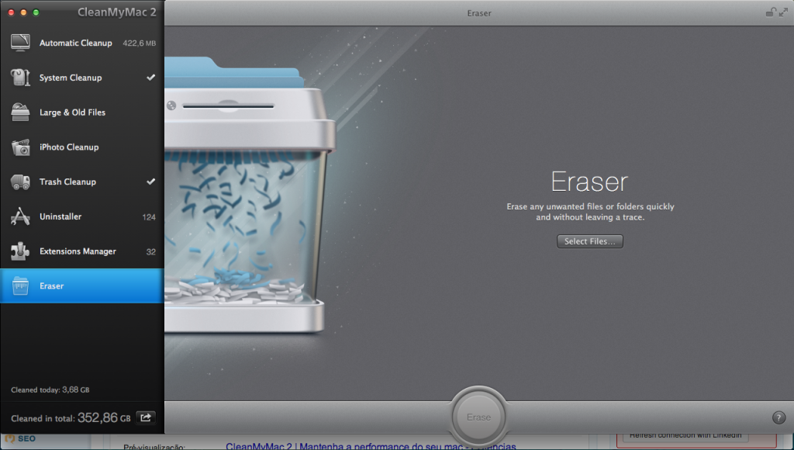Screen dimensions: 794x450
Task: Go to Trash Cleanup section
Action: tap(82, 182)
